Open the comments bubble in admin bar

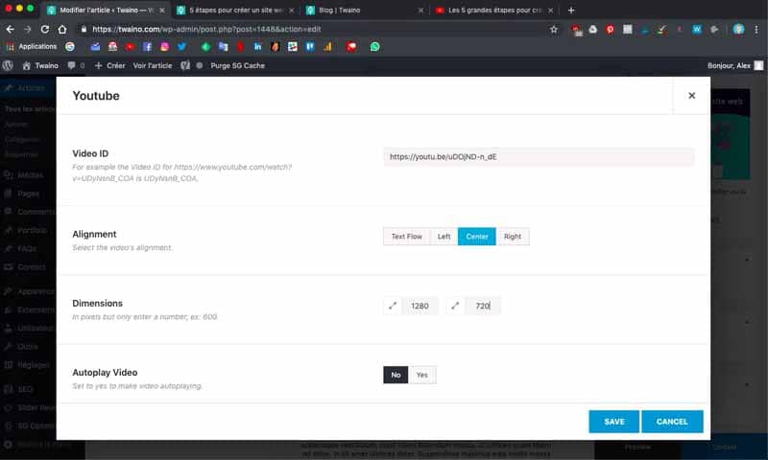pos(76,65)
